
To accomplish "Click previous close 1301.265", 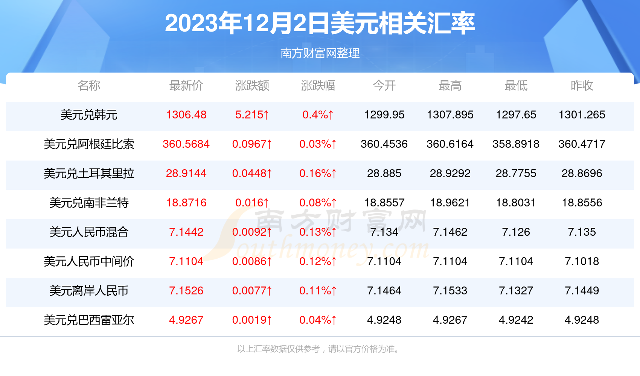I will (582, 115).
